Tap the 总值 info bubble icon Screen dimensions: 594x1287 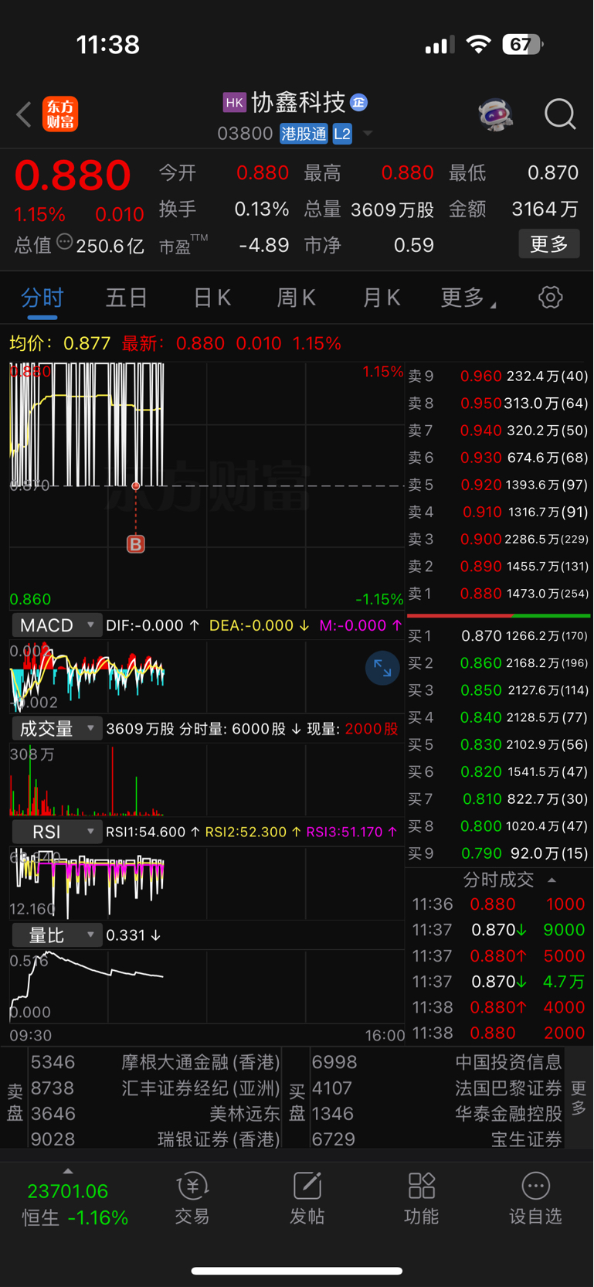click(65, 242)
